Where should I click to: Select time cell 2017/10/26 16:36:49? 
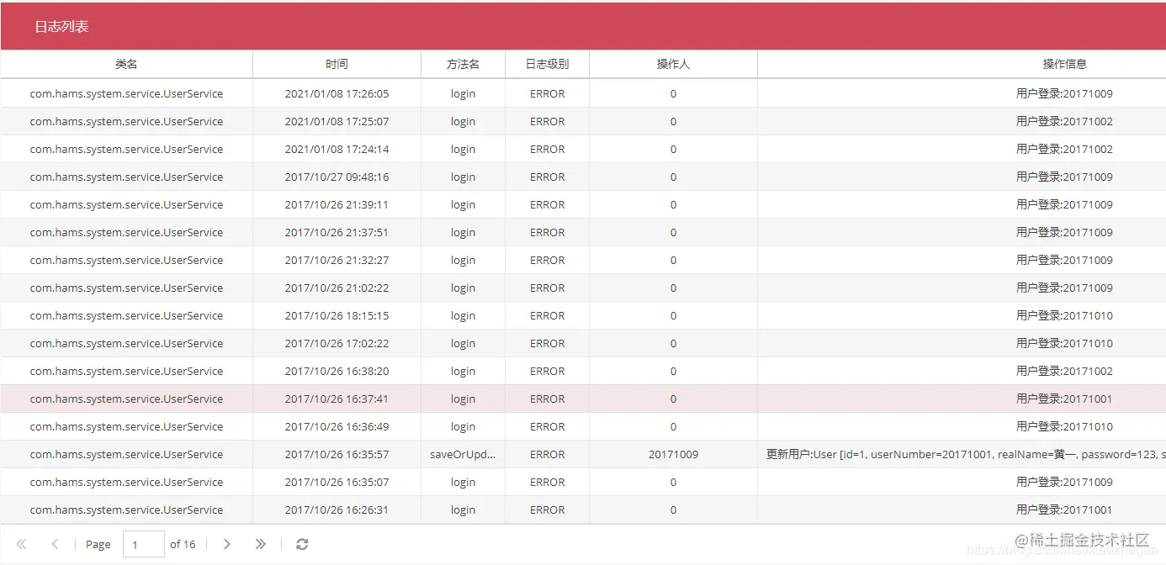click(x=337, y=426)
